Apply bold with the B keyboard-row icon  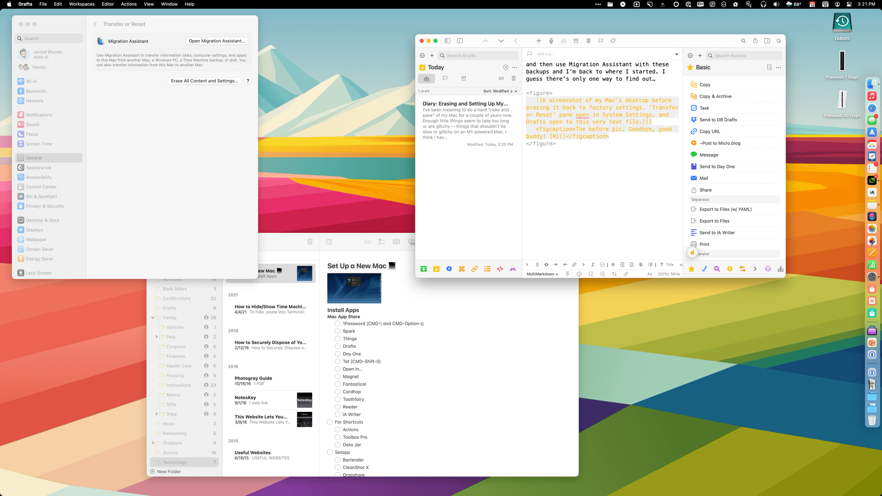tap(641, 265)
